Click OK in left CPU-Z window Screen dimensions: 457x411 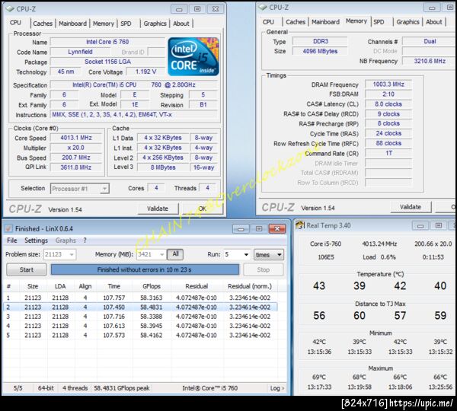(x=203, y=209)
